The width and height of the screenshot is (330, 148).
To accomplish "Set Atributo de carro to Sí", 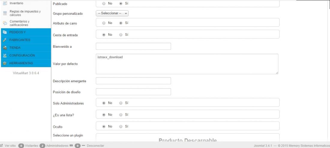I will [121, 23].
